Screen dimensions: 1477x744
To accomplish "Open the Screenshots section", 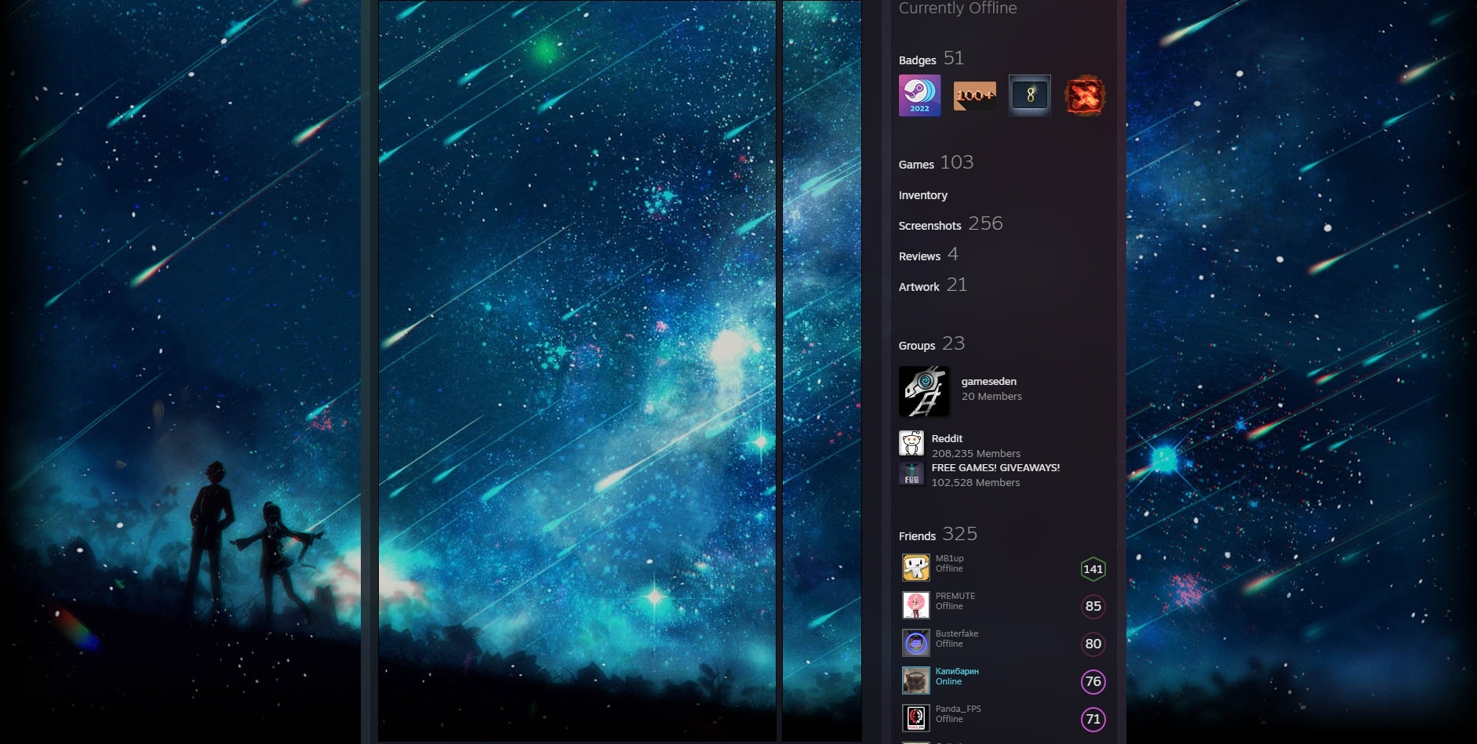I will tap(930, 226).
